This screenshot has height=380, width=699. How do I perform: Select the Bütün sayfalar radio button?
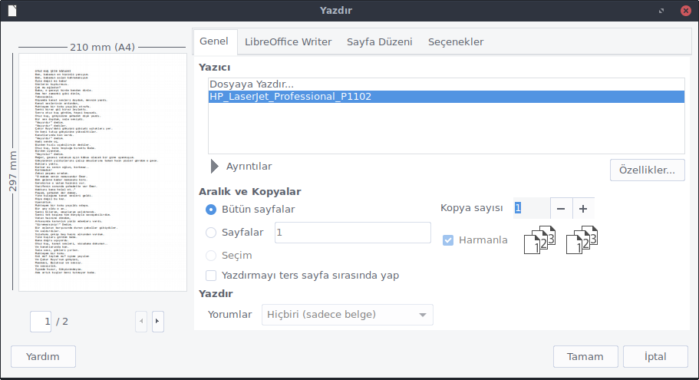211,209
